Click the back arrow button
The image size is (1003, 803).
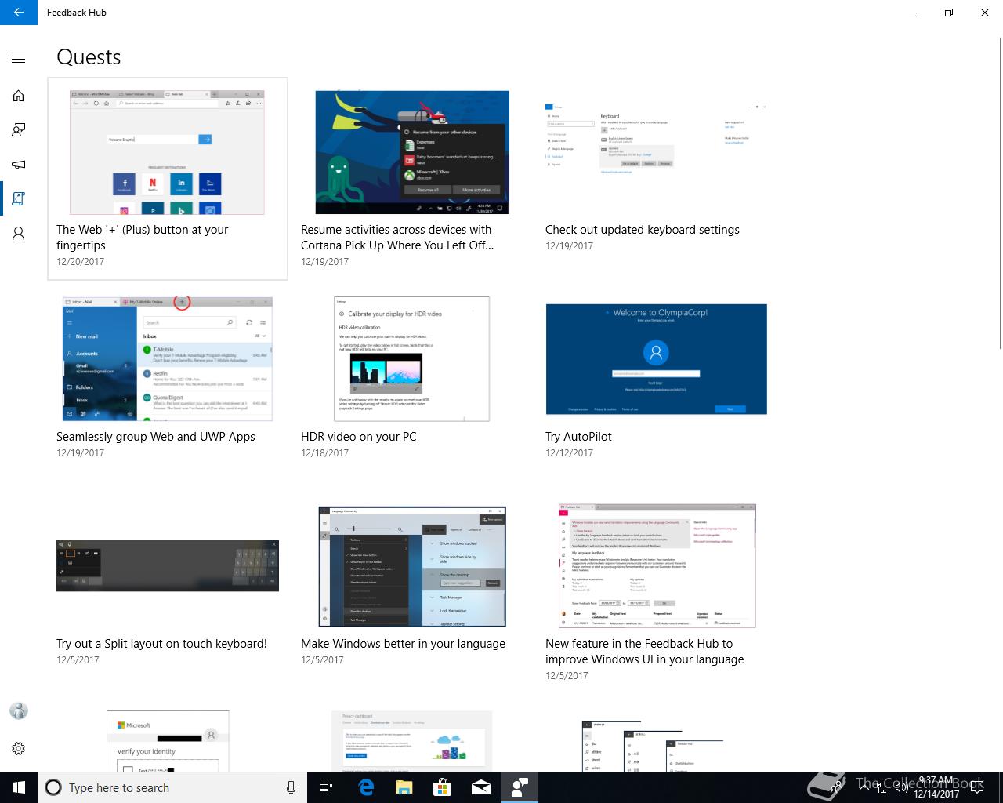(x=19, y=13)
